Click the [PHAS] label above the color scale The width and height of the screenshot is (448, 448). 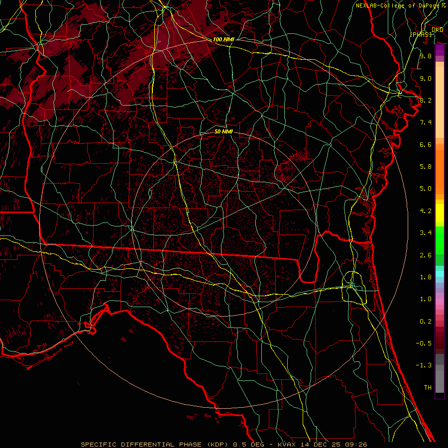pos(421,34)
